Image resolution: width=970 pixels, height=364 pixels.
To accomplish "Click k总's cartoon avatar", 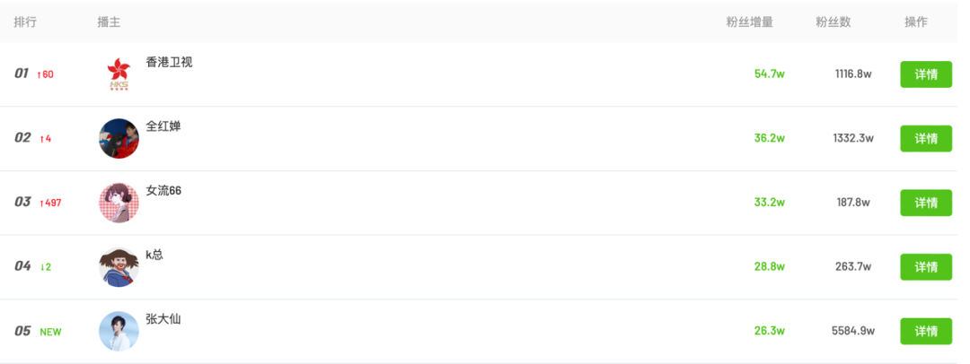I will [x=119, y=267].
